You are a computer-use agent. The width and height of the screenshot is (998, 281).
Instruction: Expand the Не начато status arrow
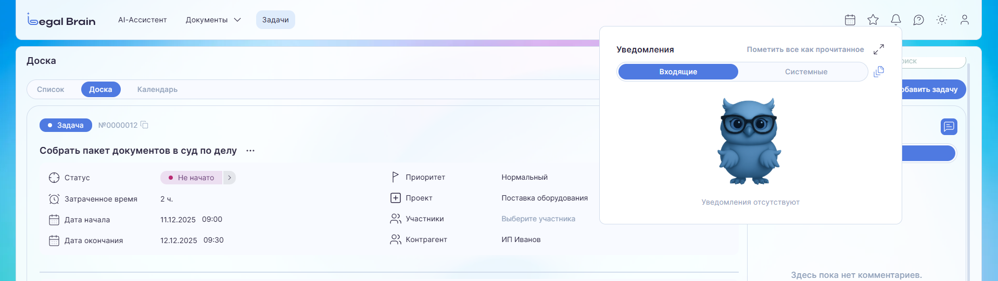230,178
